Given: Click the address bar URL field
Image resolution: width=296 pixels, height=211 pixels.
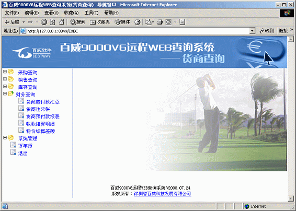Looking at the screenshot, I should (135, 31).
